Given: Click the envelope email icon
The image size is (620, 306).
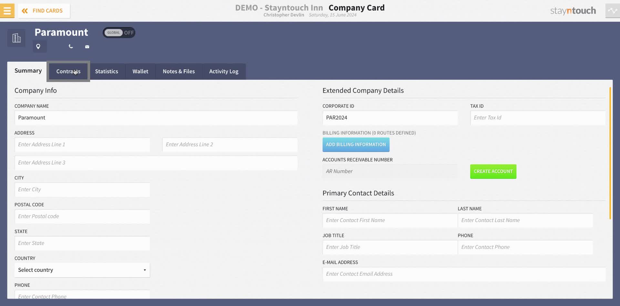Looking at the screenshot, I should point(87,46).
